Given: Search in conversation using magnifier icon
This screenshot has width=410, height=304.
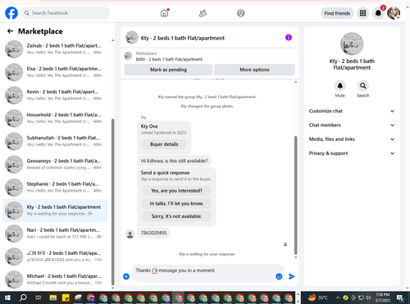Looking at the screenshot, I should coord(362,86).
